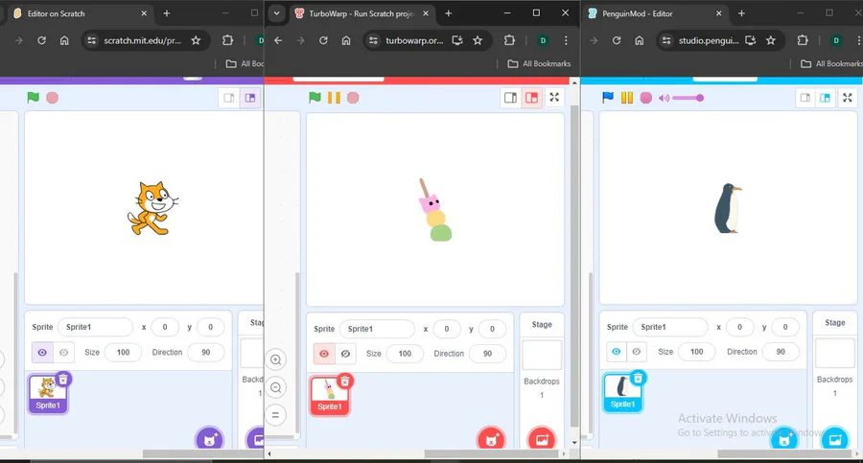Screen dimensions: 863x463
Task: Enter fullscreen stage mode in TurboWarp
Action: 554,98
